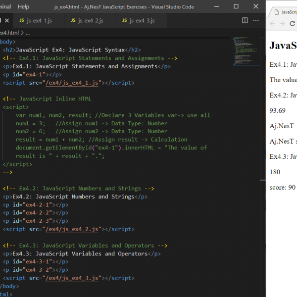The height and width of the screenshot is (297, 297).
Task: Expand the breadcrumb ellipsis after ex4.html
Action: click(27, 33)
